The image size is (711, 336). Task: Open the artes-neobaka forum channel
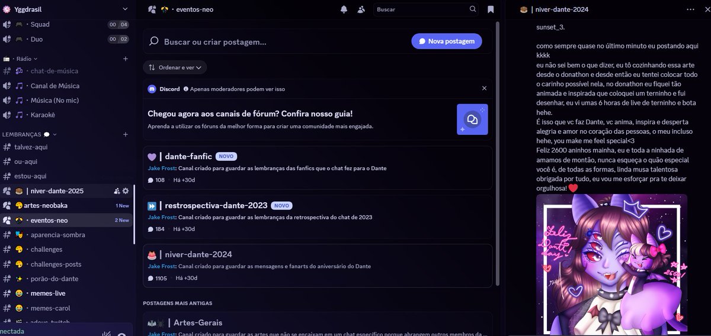(65, 205)
